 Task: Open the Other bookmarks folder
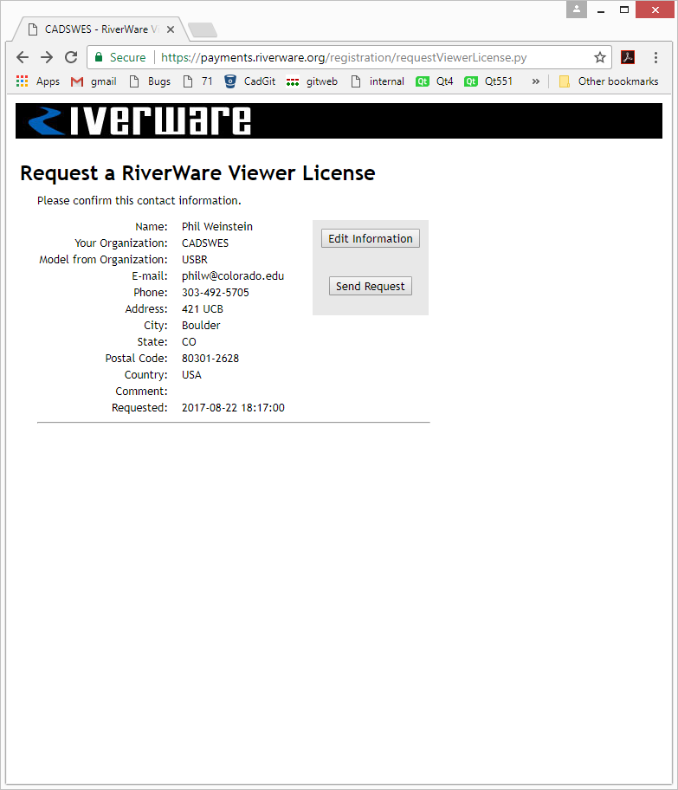[x=609, y=81]
